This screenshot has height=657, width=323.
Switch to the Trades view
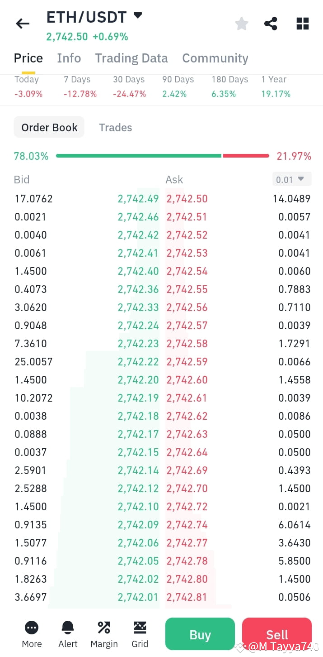tap(115, 127)
